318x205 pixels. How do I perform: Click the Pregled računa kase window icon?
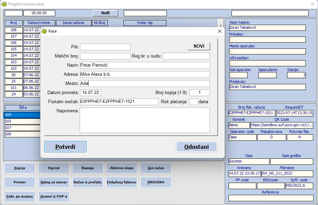pyautogui.click(x=4, y=4)
